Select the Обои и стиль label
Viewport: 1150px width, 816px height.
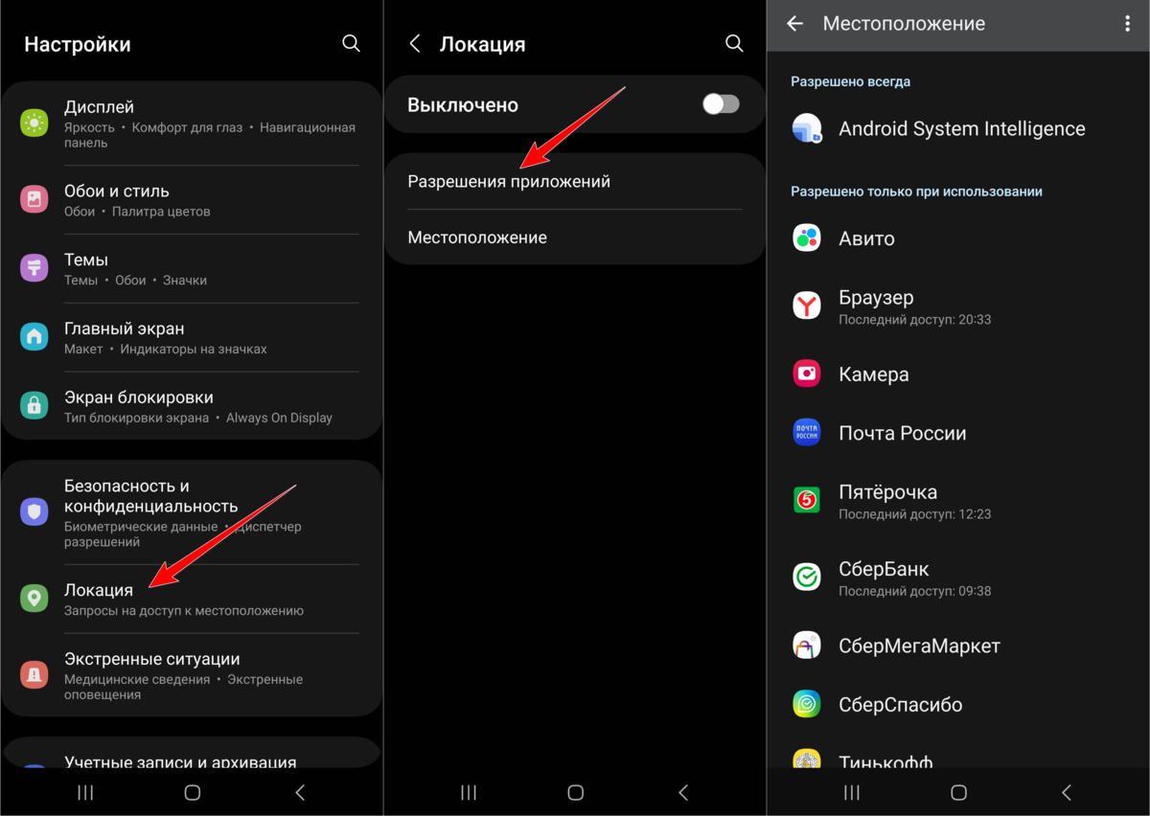(x=117, y=191)
